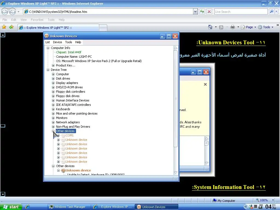Select the Explore Windows XP Light tab
The width and height of the screenshot is (280, 210).
click(58, 28)
